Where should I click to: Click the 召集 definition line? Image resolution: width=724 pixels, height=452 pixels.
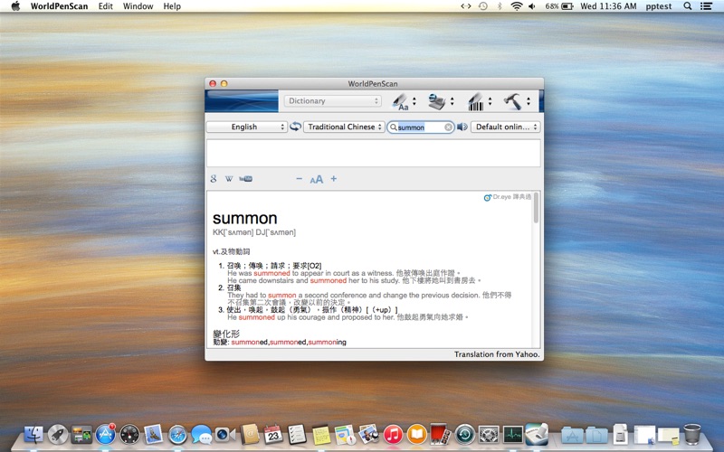coord(233,287)
